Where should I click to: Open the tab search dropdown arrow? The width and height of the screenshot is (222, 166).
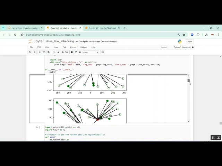(x=3, y=28)
